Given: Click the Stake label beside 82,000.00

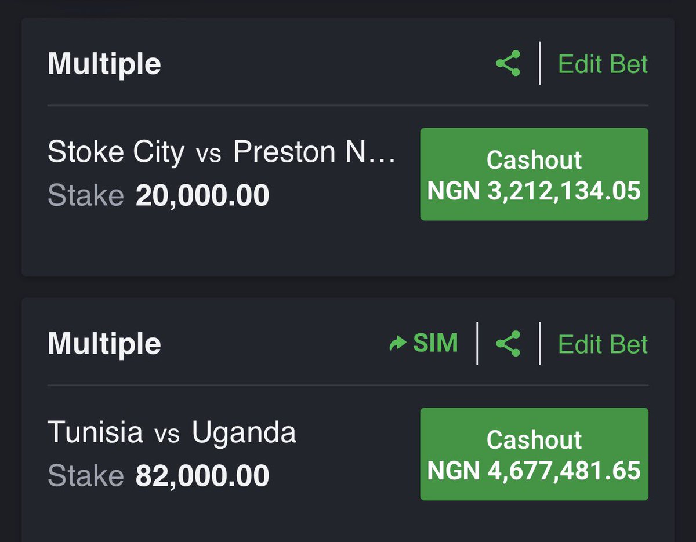Looking at the screenshot, I should click(86, 476).
